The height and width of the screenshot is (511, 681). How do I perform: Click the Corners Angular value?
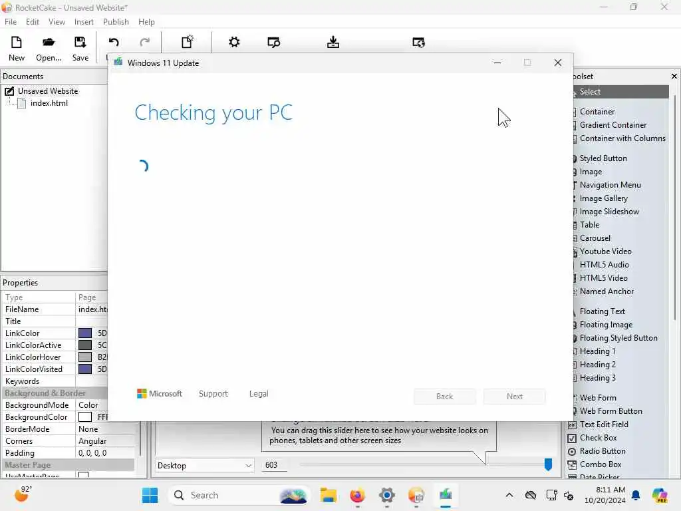point(105,441)
